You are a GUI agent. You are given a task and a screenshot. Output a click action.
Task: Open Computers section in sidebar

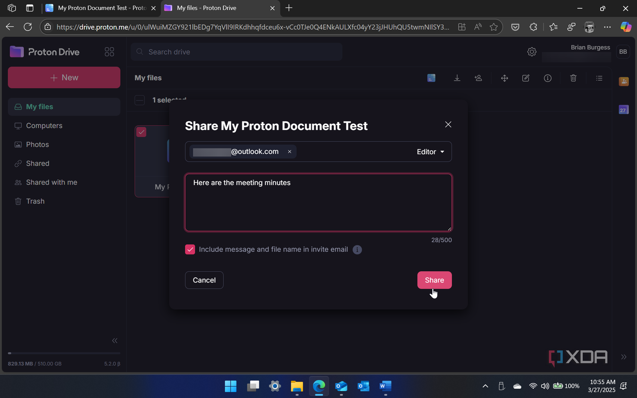[64, 125]
